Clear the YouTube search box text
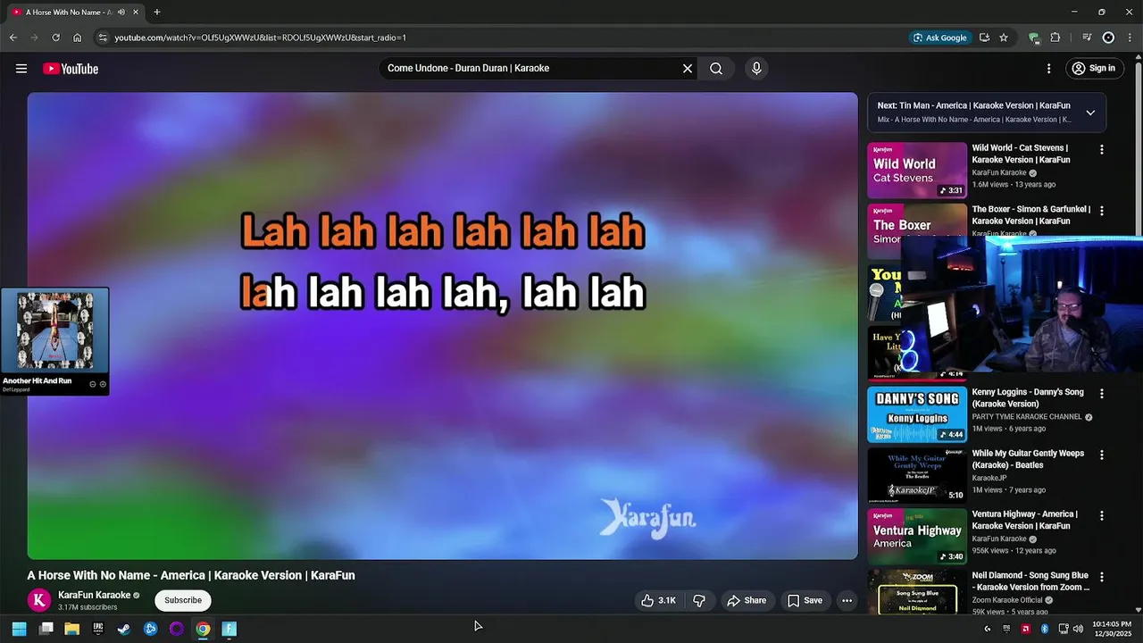Screen dimensions: 1143x643 (x=688, y=69)
